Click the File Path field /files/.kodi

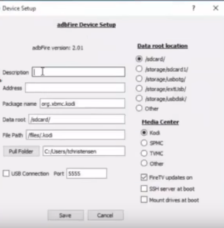tap(75, 135)
